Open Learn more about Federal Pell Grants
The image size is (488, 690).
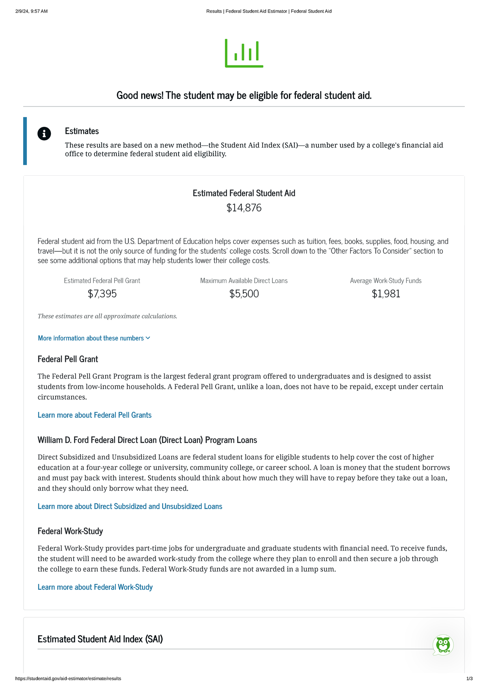click(94, 415)
